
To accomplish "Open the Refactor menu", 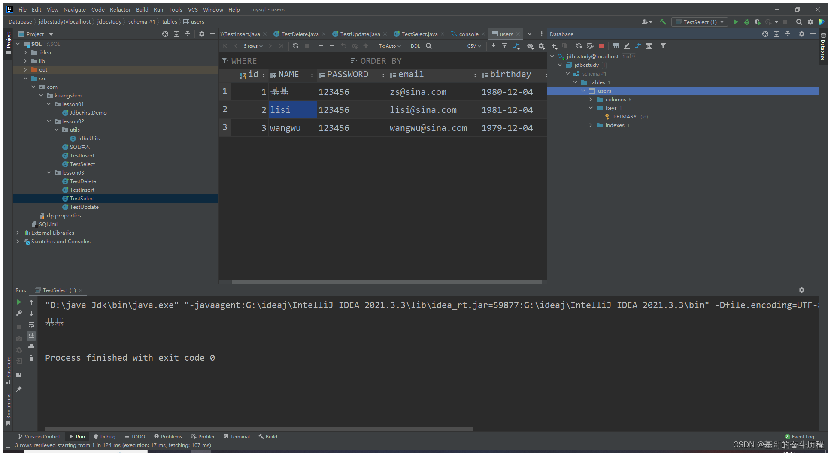I will tap(120, 9).
